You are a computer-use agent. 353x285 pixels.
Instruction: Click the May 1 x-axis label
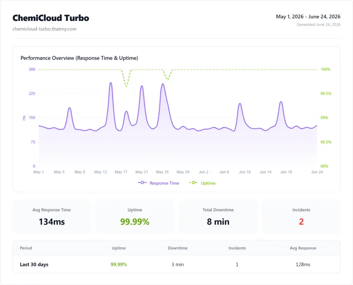(38, 172)
